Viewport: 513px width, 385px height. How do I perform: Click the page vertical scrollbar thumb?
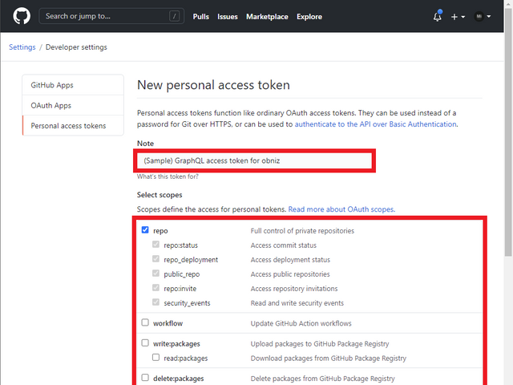pyautogui.click(x=508, y=132)
